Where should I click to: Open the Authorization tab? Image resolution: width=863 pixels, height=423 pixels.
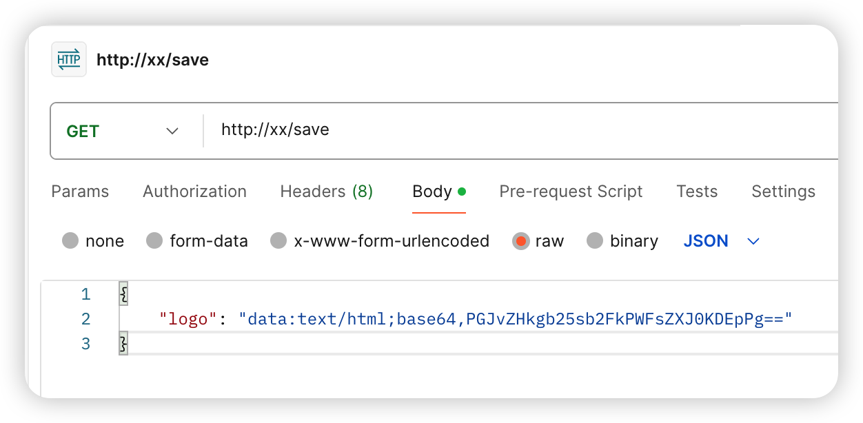(x=194, y=192)
